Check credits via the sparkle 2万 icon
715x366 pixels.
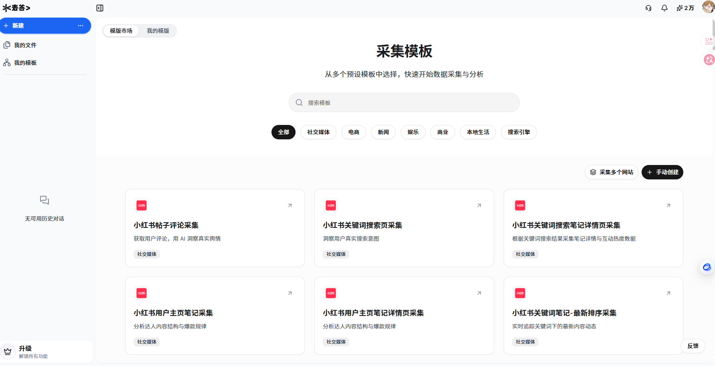coord(685,8)
